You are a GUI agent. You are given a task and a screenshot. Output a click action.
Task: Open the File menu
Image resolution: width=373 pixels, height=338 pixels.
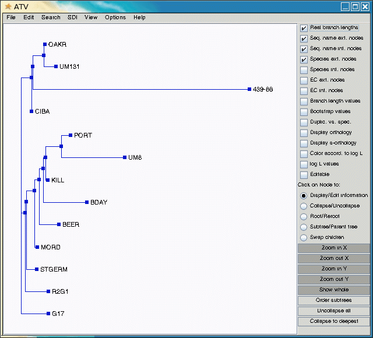point(11,17)
